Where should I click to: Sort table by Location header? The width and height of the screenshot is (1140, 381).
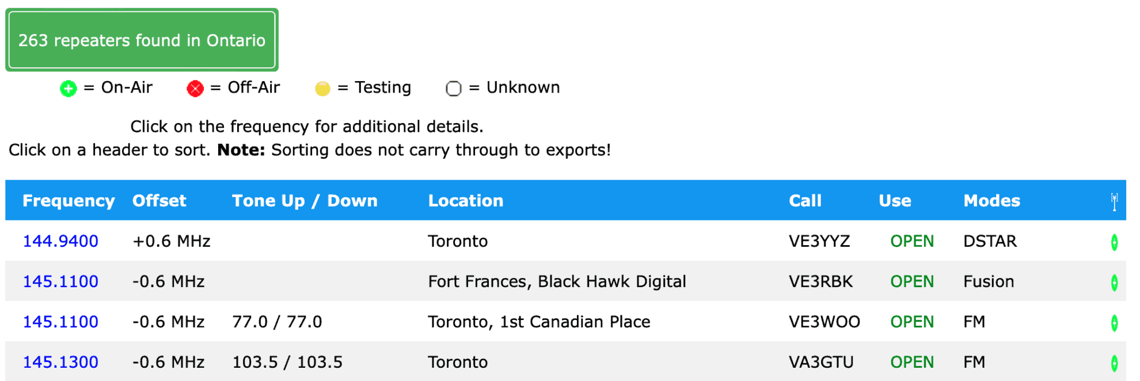[465, 201]
